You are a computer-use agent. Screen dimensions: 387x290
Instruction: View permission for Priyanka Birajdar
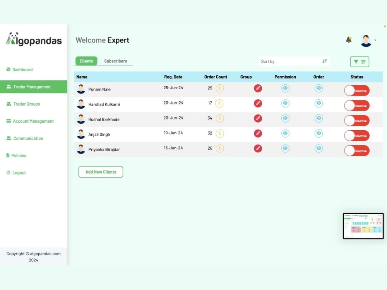point(285,148)
